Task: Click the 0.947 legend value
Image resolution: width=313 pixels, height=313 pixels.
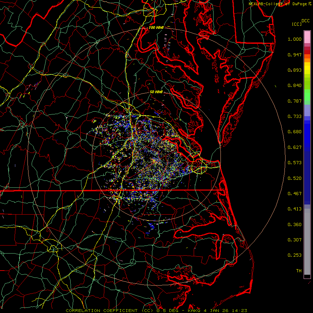Action: click(295, 55)
